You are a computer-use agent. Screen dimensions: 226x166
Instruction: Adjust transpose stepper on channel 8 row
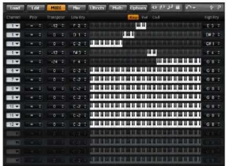click(x=63, y=89)
